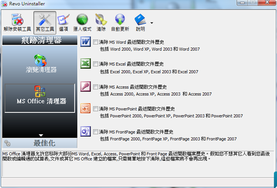Image resolution: width=277 pixels, height=188 pixels.
Task: Check 清除 MS FrontPage 最近開啟文件歷史
Action: pos(96,132)
